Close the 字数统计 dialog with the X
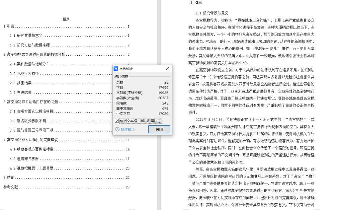 167,69
